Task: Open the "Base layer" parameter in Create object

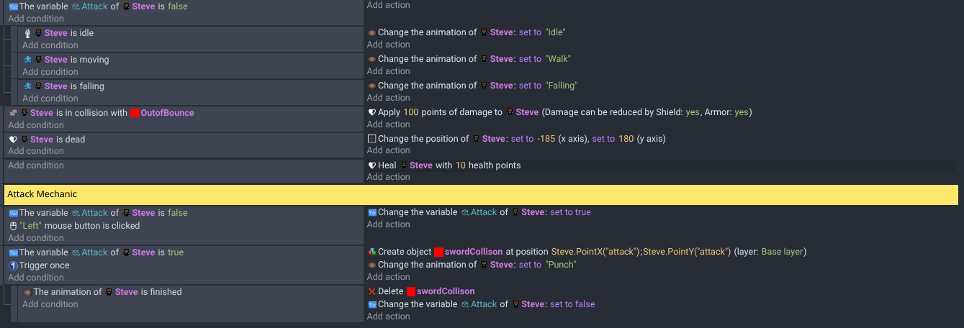Action: point(782,252)
